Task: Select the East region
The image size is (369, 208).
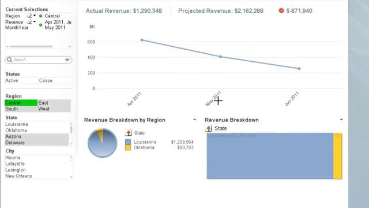Action: pos(54,103)
